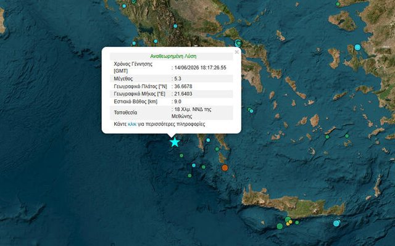This screenshot has height=246, width=395.
Task: Select the focal depth value 9.0
Action: pyautogui.click(x=178, y=101)
